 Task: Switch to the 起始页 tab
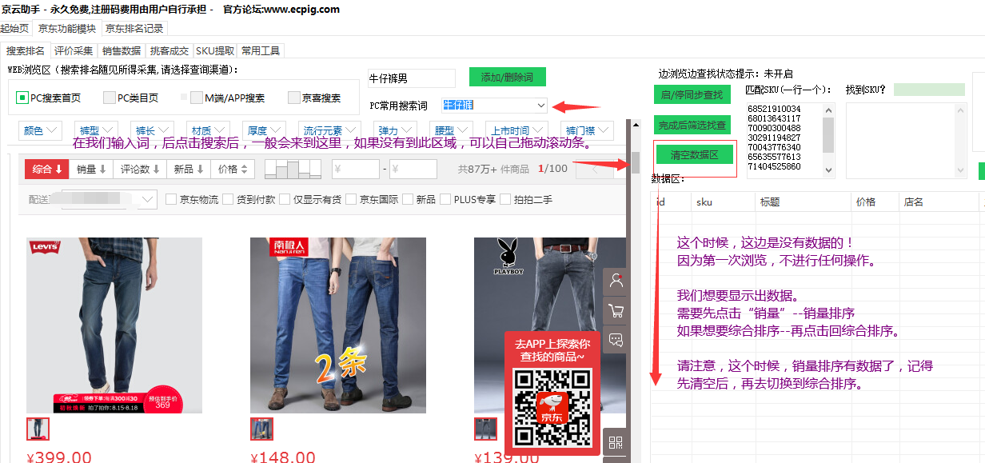[15, 29]
